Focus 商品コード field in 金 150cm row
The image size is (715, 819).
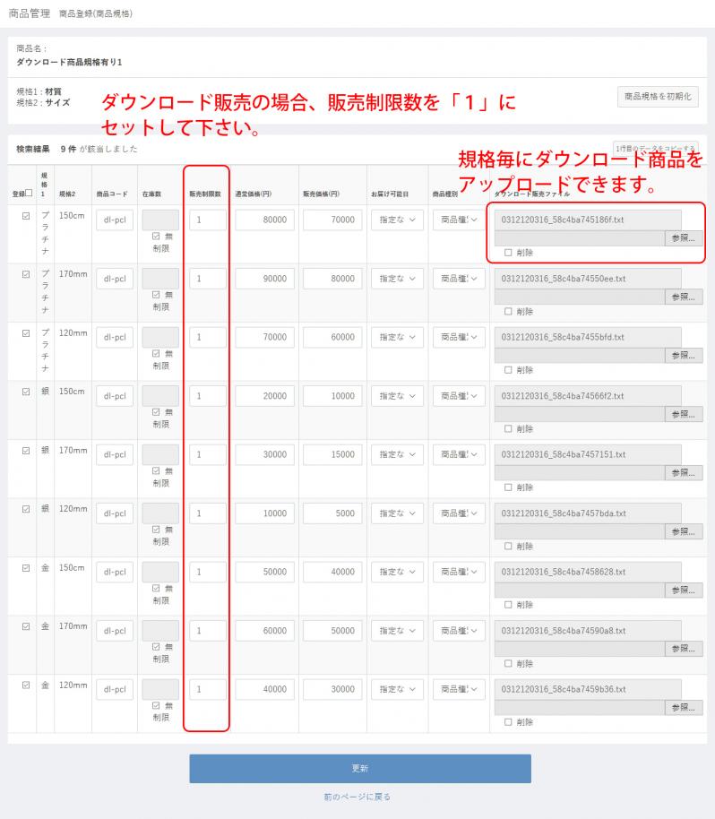115,572
